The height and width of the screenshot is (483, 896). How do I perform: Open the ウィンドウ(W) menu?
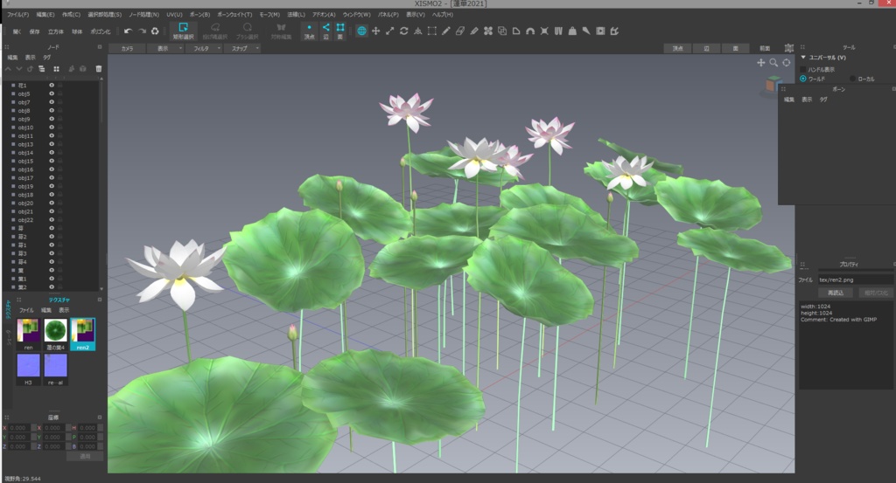(x=357, y=15)
